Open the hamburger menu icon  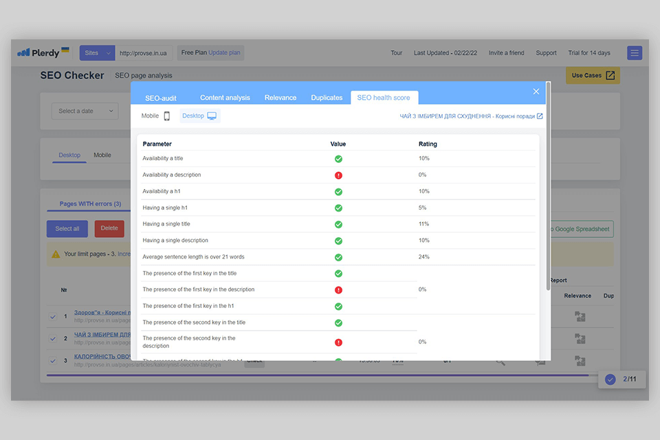click(x=635, y=53)
